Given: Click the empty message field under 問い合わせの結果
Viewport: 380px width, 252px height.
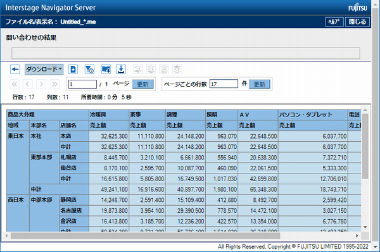Looking at the screenshot, I should (186, 53).
